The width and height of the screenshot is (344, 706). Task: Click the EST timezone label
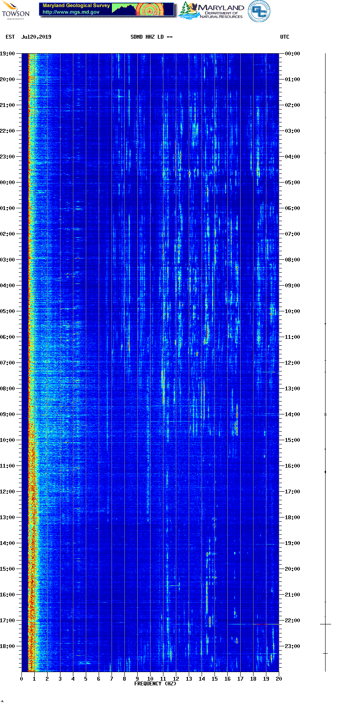(x=10, y=37)
